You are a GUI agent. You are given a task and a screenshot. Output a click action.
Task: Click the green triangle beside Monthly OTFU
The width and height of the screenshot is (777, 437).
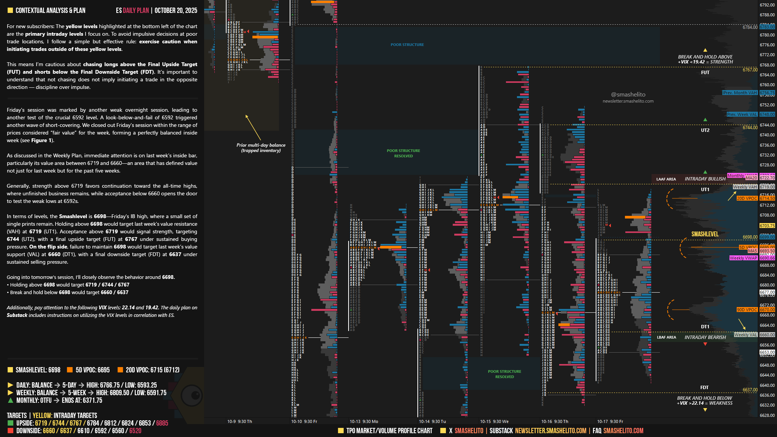[10, 400]
